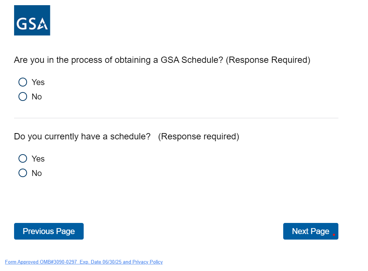
Task: Click the GSA logo
Action: (x=32, y=20)
